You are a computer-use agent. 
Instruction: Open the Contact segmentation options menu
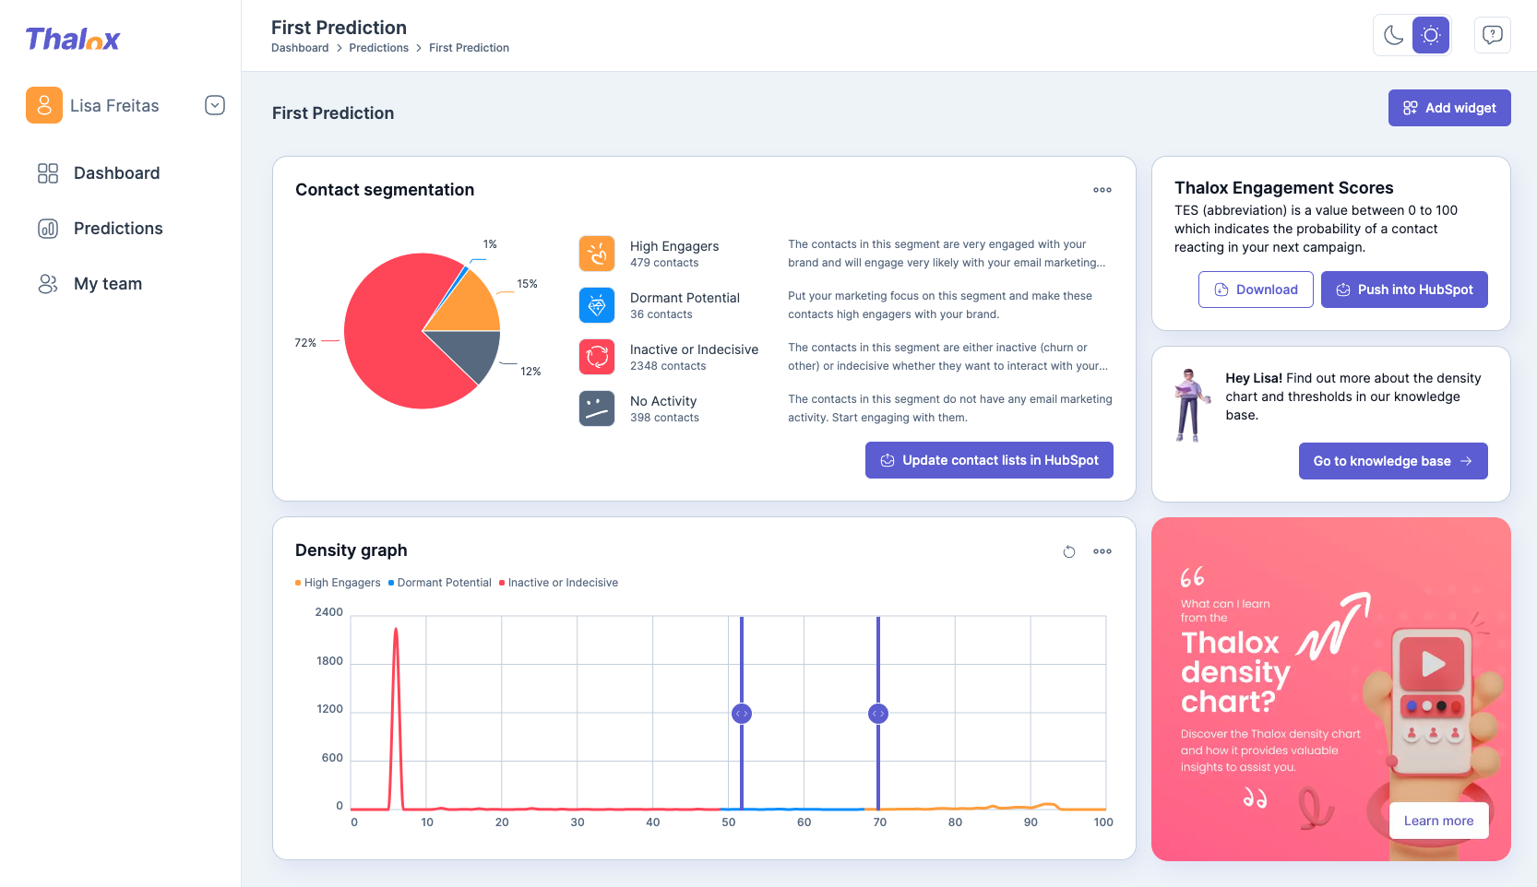pos(1102,190)
